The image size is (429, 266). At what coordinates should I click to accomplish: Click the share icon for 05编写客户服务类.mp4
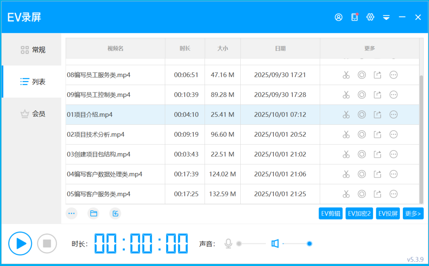coord(377,194)
